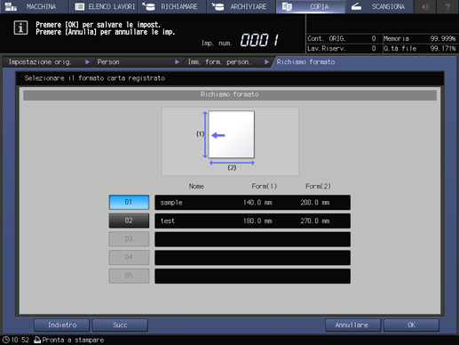Choose the sample 140.0 mm row
Screen dimensions: 459x345
pos(252,203)
